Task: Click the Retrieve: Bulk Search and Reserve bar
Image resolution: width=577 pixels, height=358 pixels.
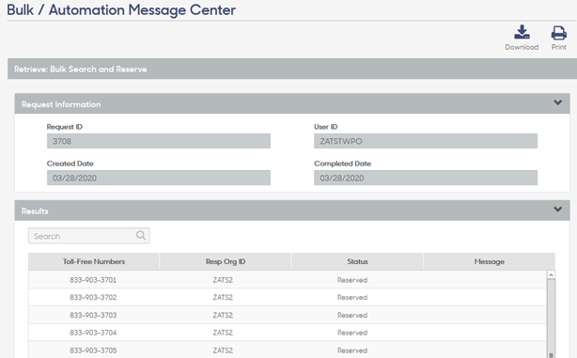Action: click(x=292, y=69)
